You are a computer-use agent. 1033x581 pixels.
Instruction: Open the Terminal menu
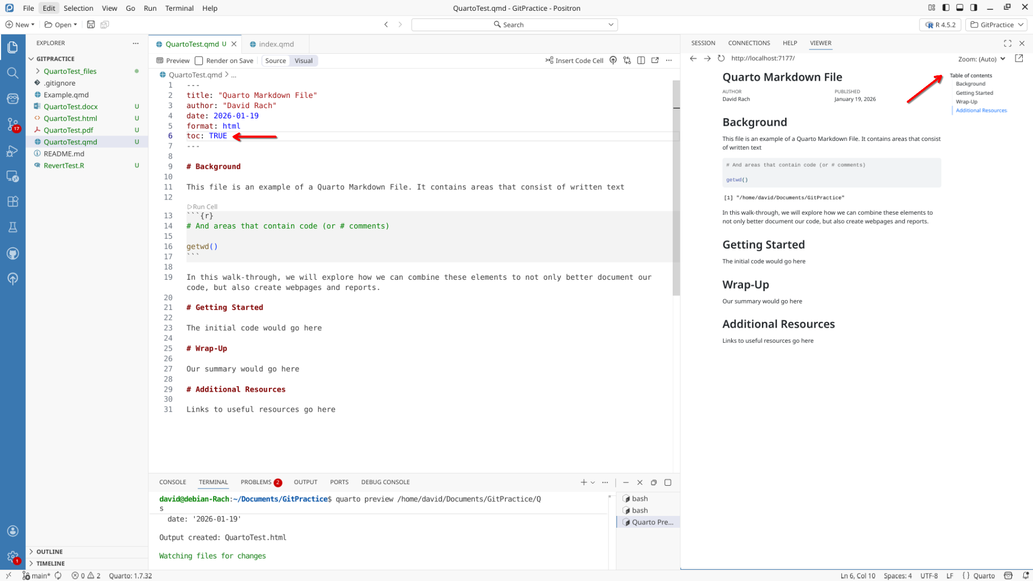[x=179, y=8]
